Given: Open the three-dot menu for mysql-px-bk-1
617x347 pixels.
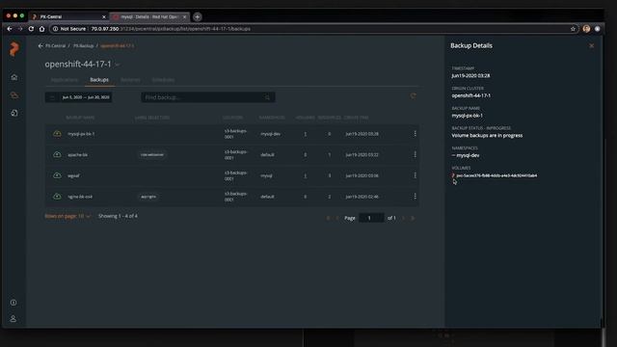Looking at the screenshot, I should coord(415,134).
